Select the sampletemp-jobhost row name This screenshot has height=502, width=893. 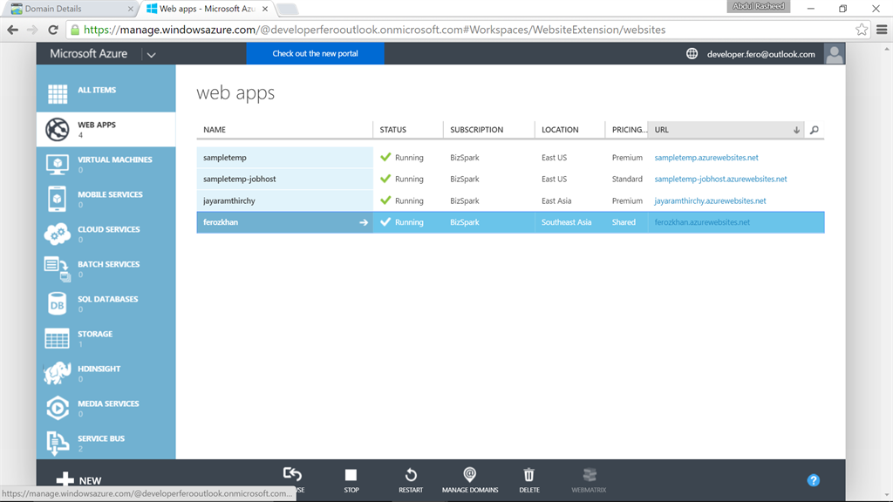point(239,179)
